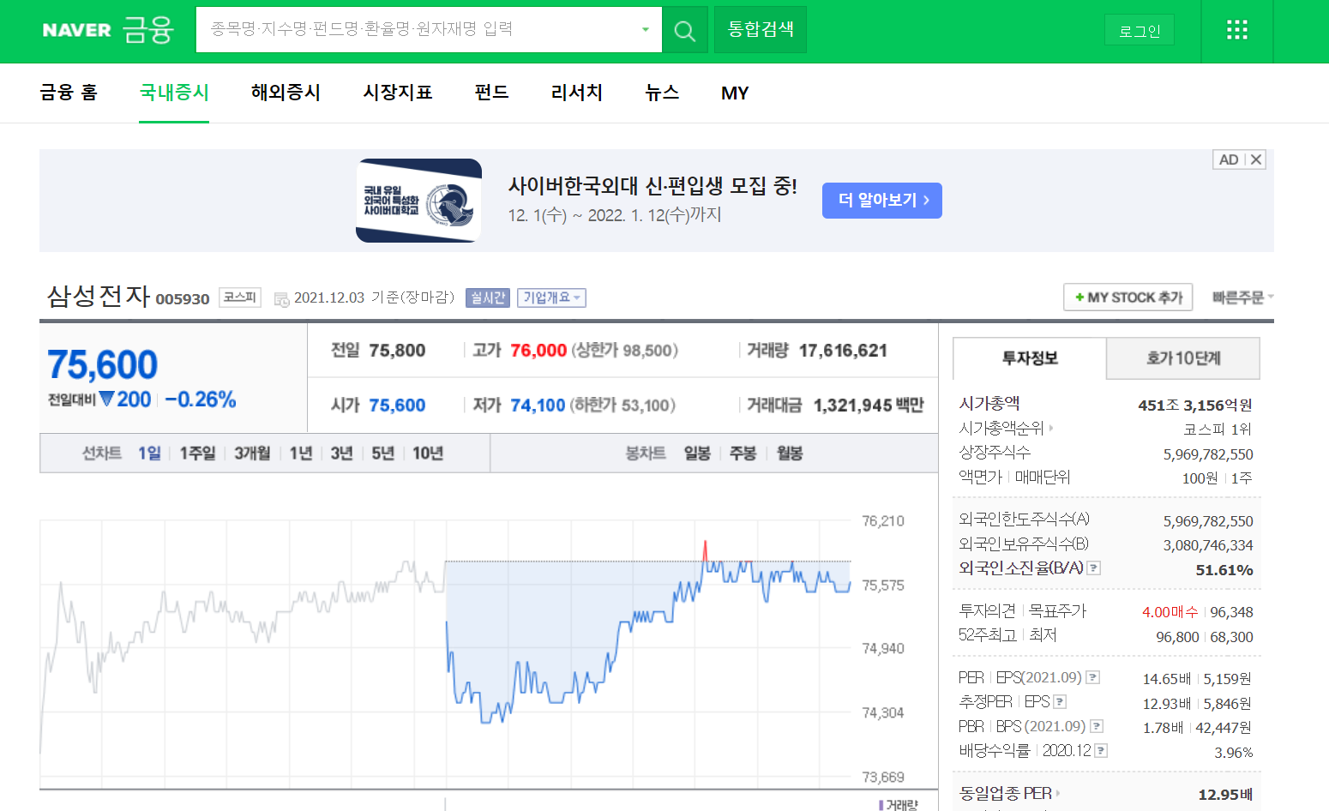Open the nine-dot apps grid icon

[x=1236, y=30]
